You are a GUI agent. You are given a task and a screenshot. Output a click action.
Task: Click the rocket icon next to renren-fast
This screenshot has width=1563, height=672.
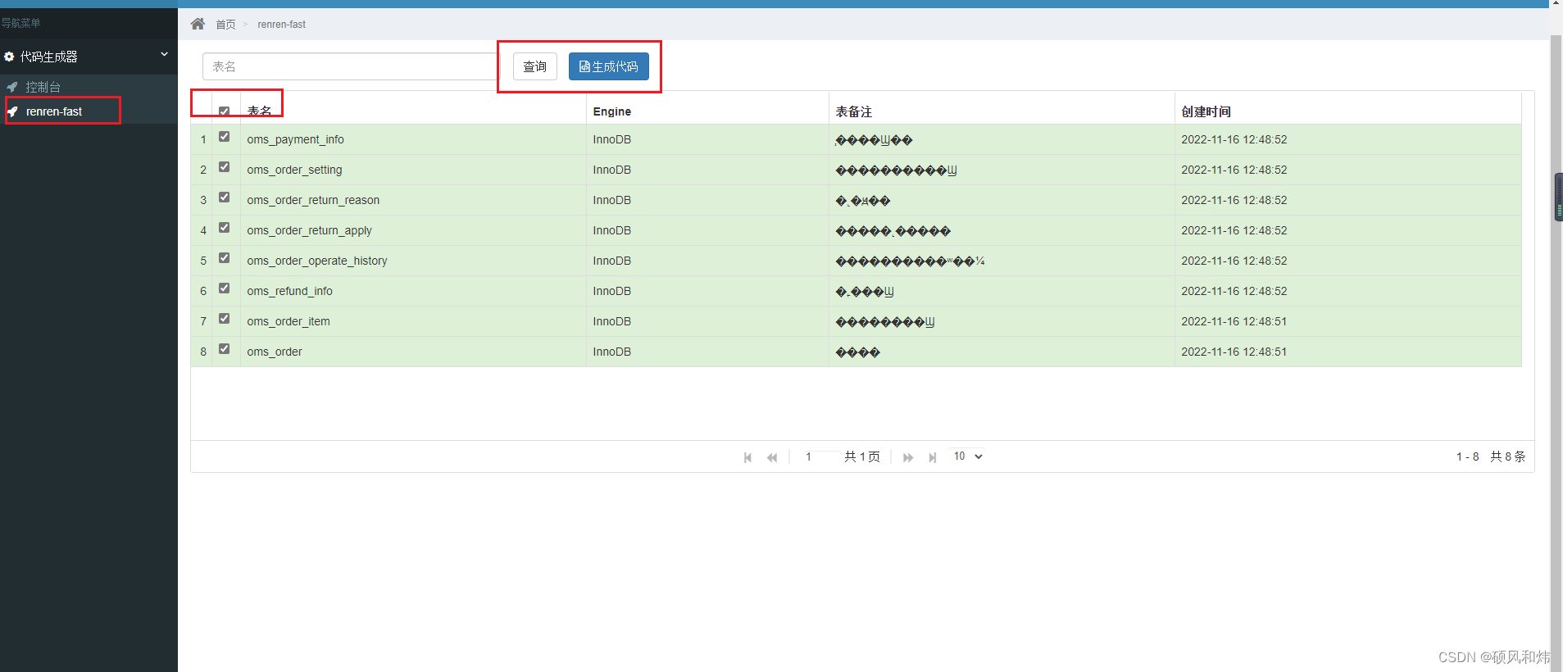point(12,111)
